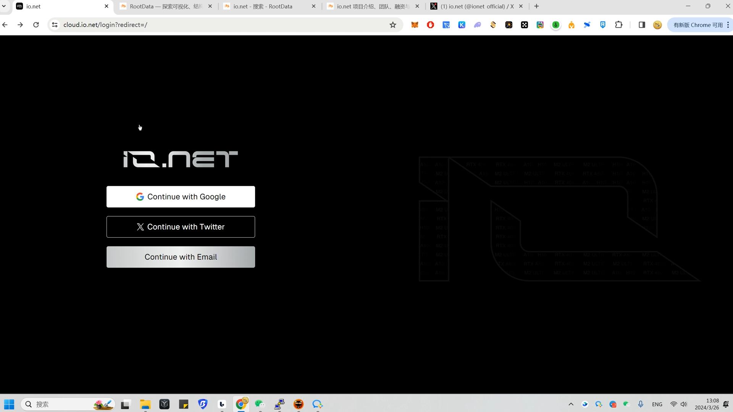Image resolution: width=733 pixels, height=412 pixels.
Task: Switch to the io.net 搜索 RootData tab
Action: coord(269,6)
